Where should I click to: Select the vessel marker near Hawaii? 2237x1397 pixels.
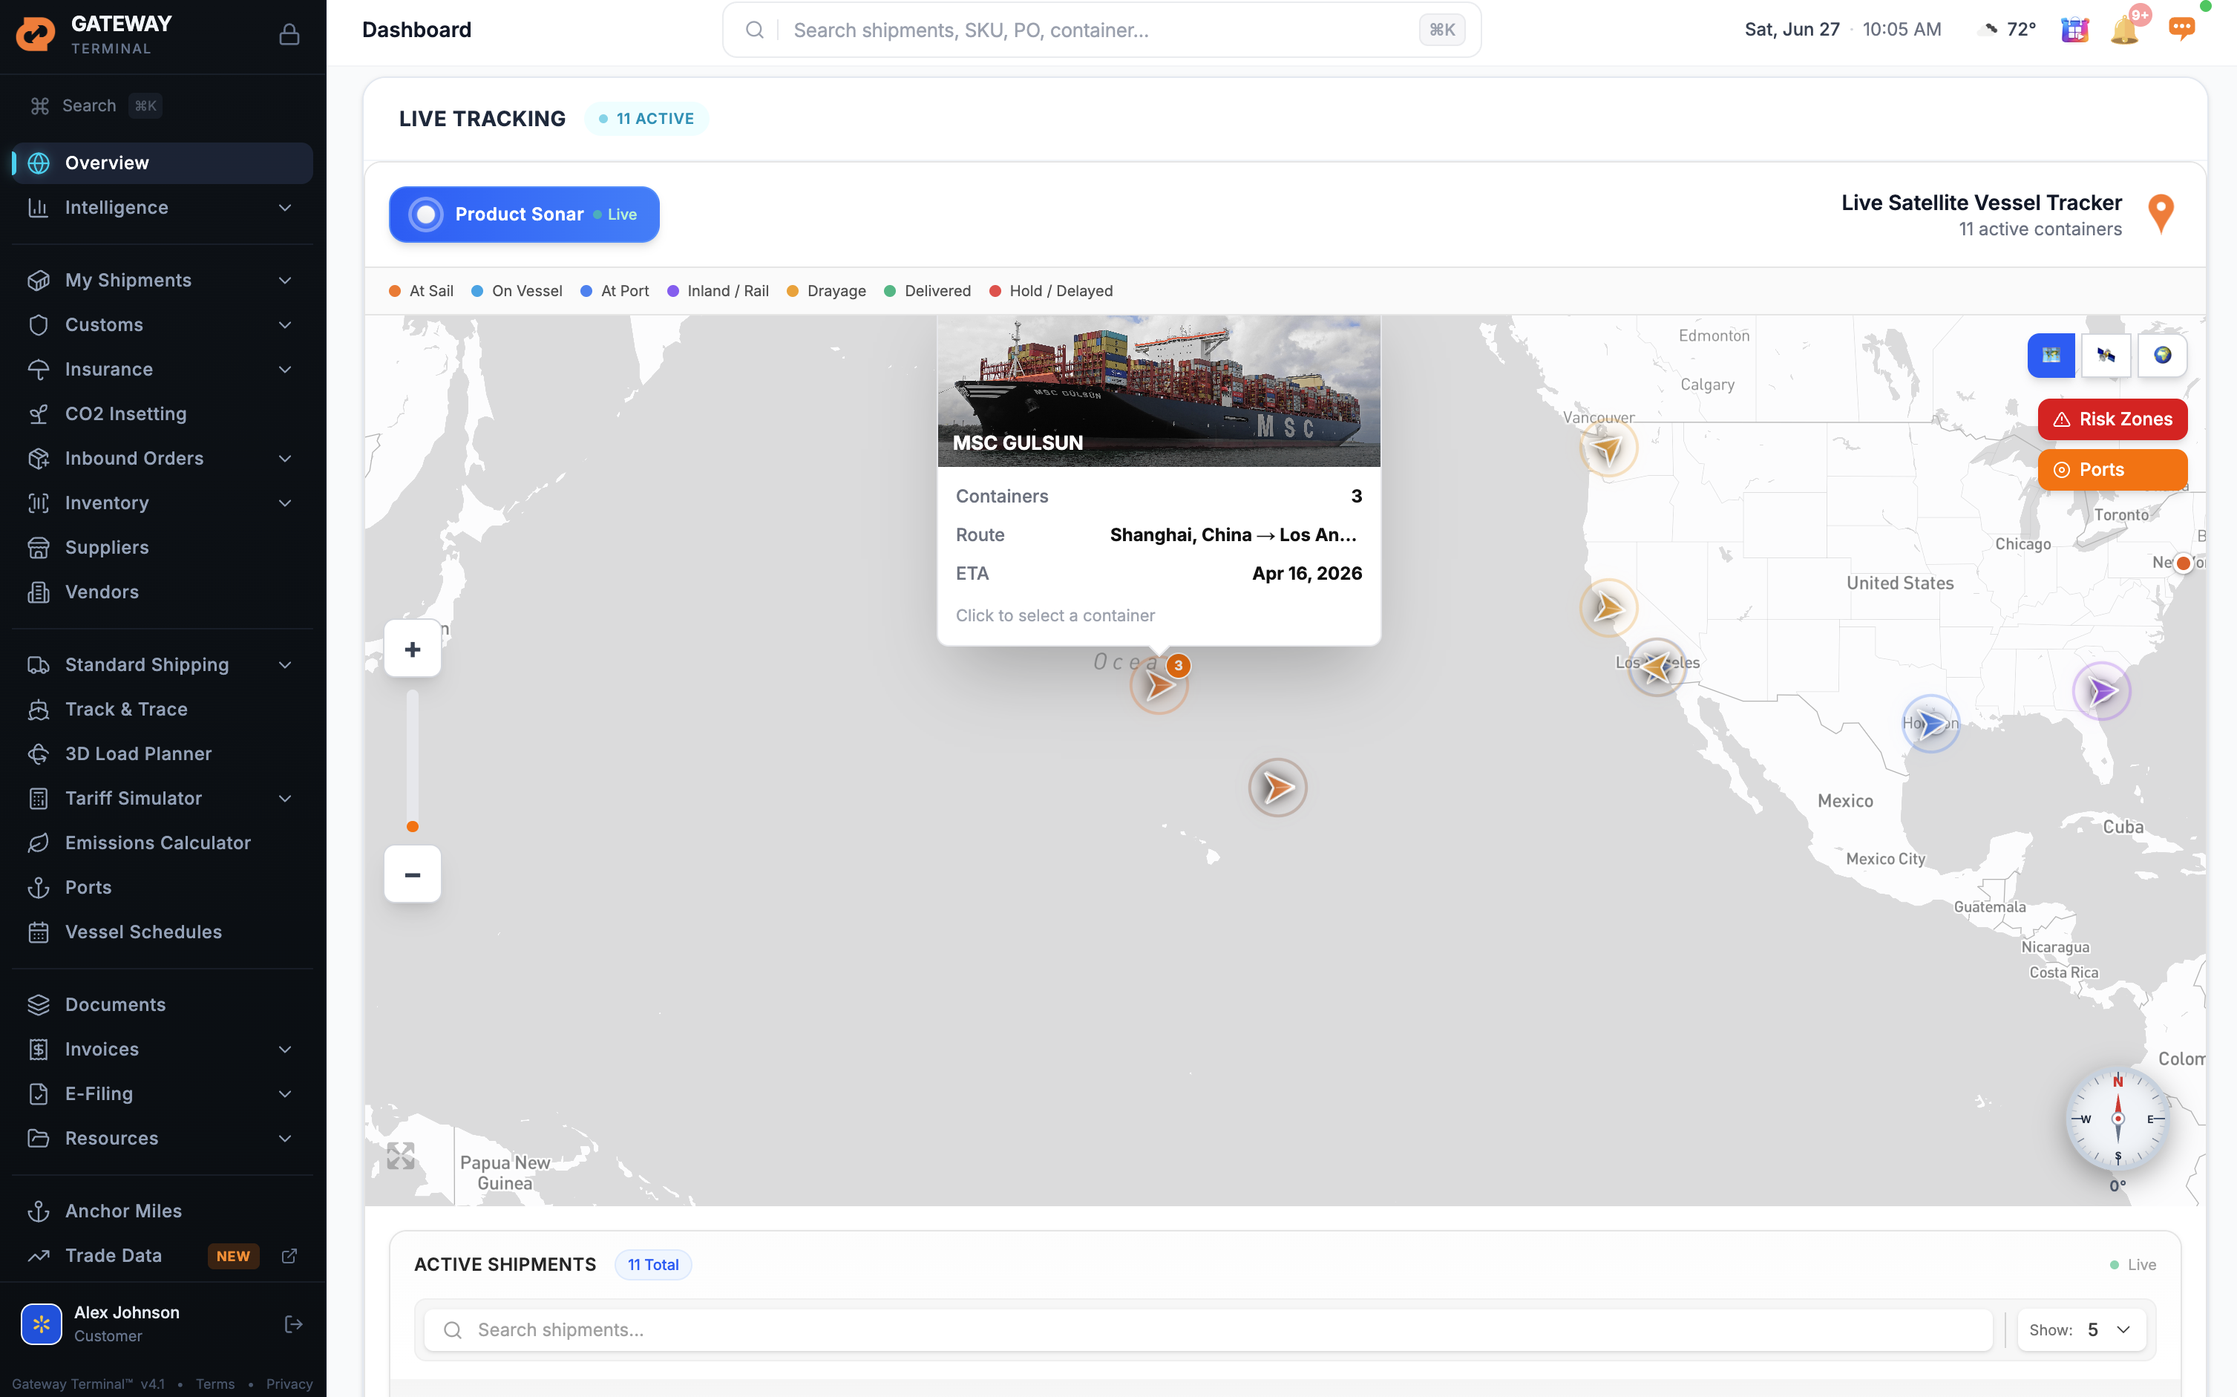coord(1277,787)
